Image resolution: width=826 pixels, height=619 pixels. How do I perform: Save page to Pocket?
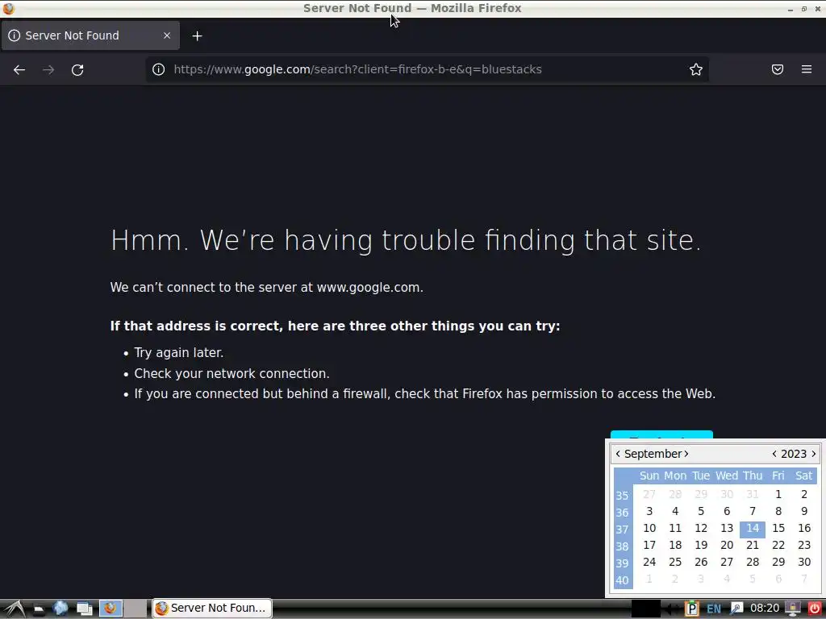coord(778,69)
